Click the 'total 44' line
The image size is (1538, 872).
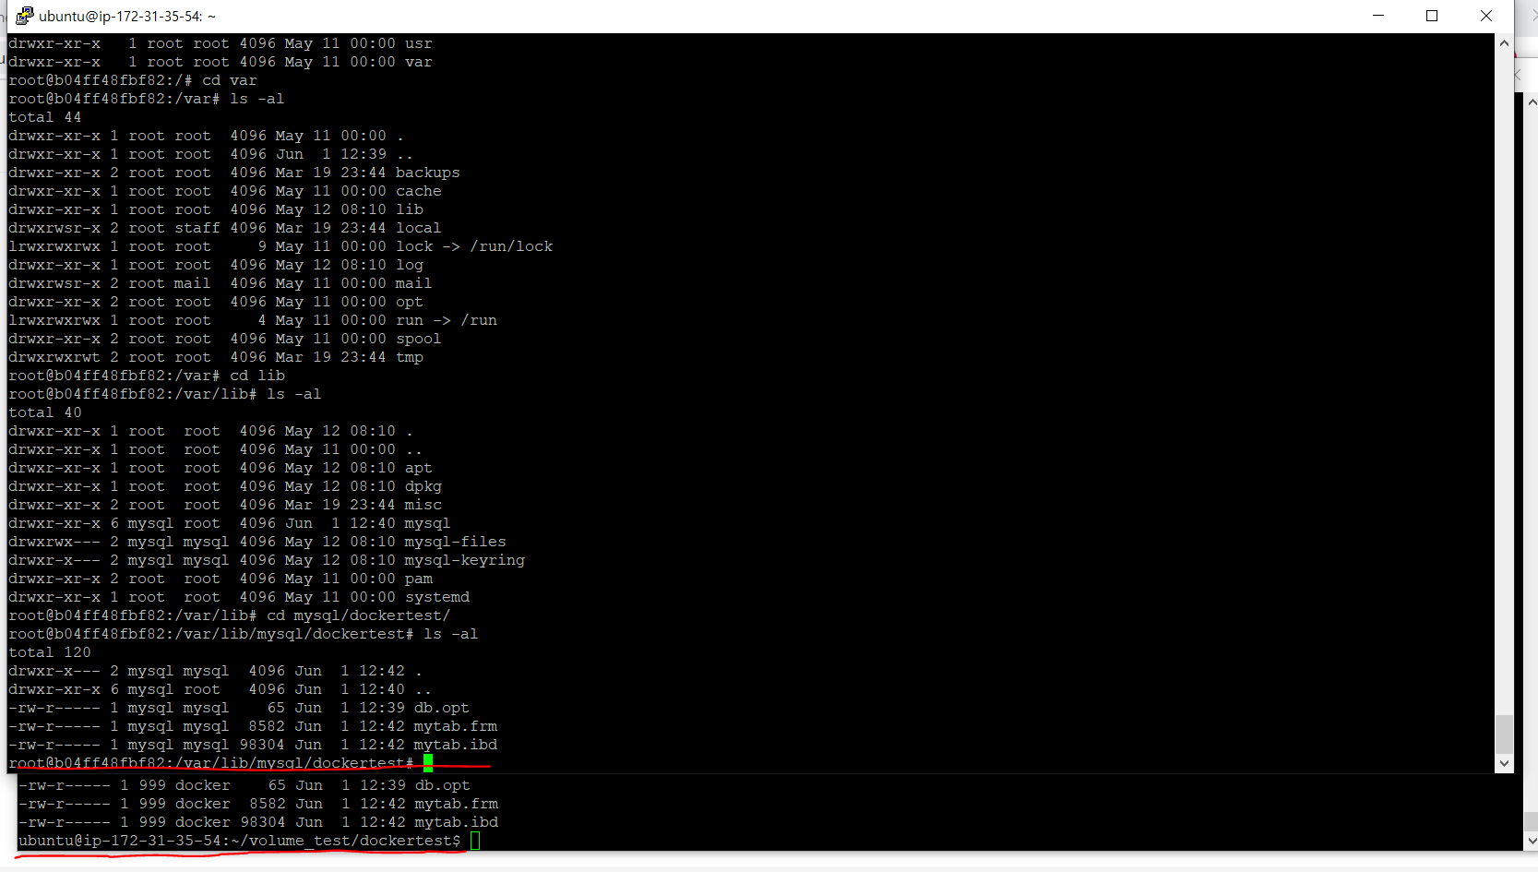point(45,117)
